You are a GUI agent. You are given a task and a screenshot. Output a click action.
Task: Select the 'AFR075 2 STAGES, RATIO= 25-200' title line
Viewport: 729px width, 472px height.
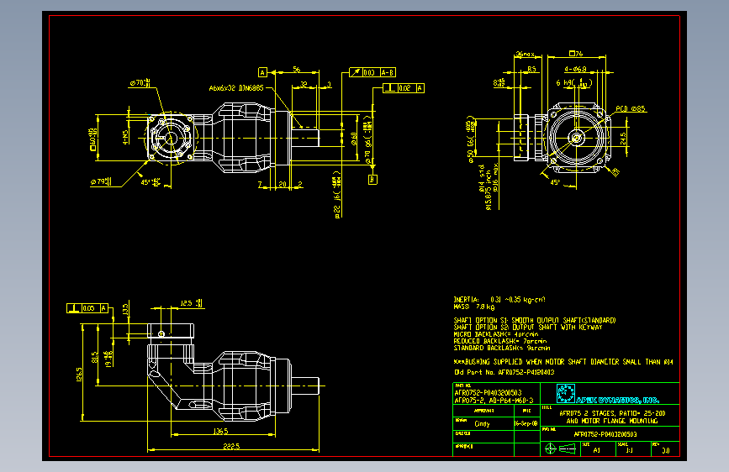(612, 413)
